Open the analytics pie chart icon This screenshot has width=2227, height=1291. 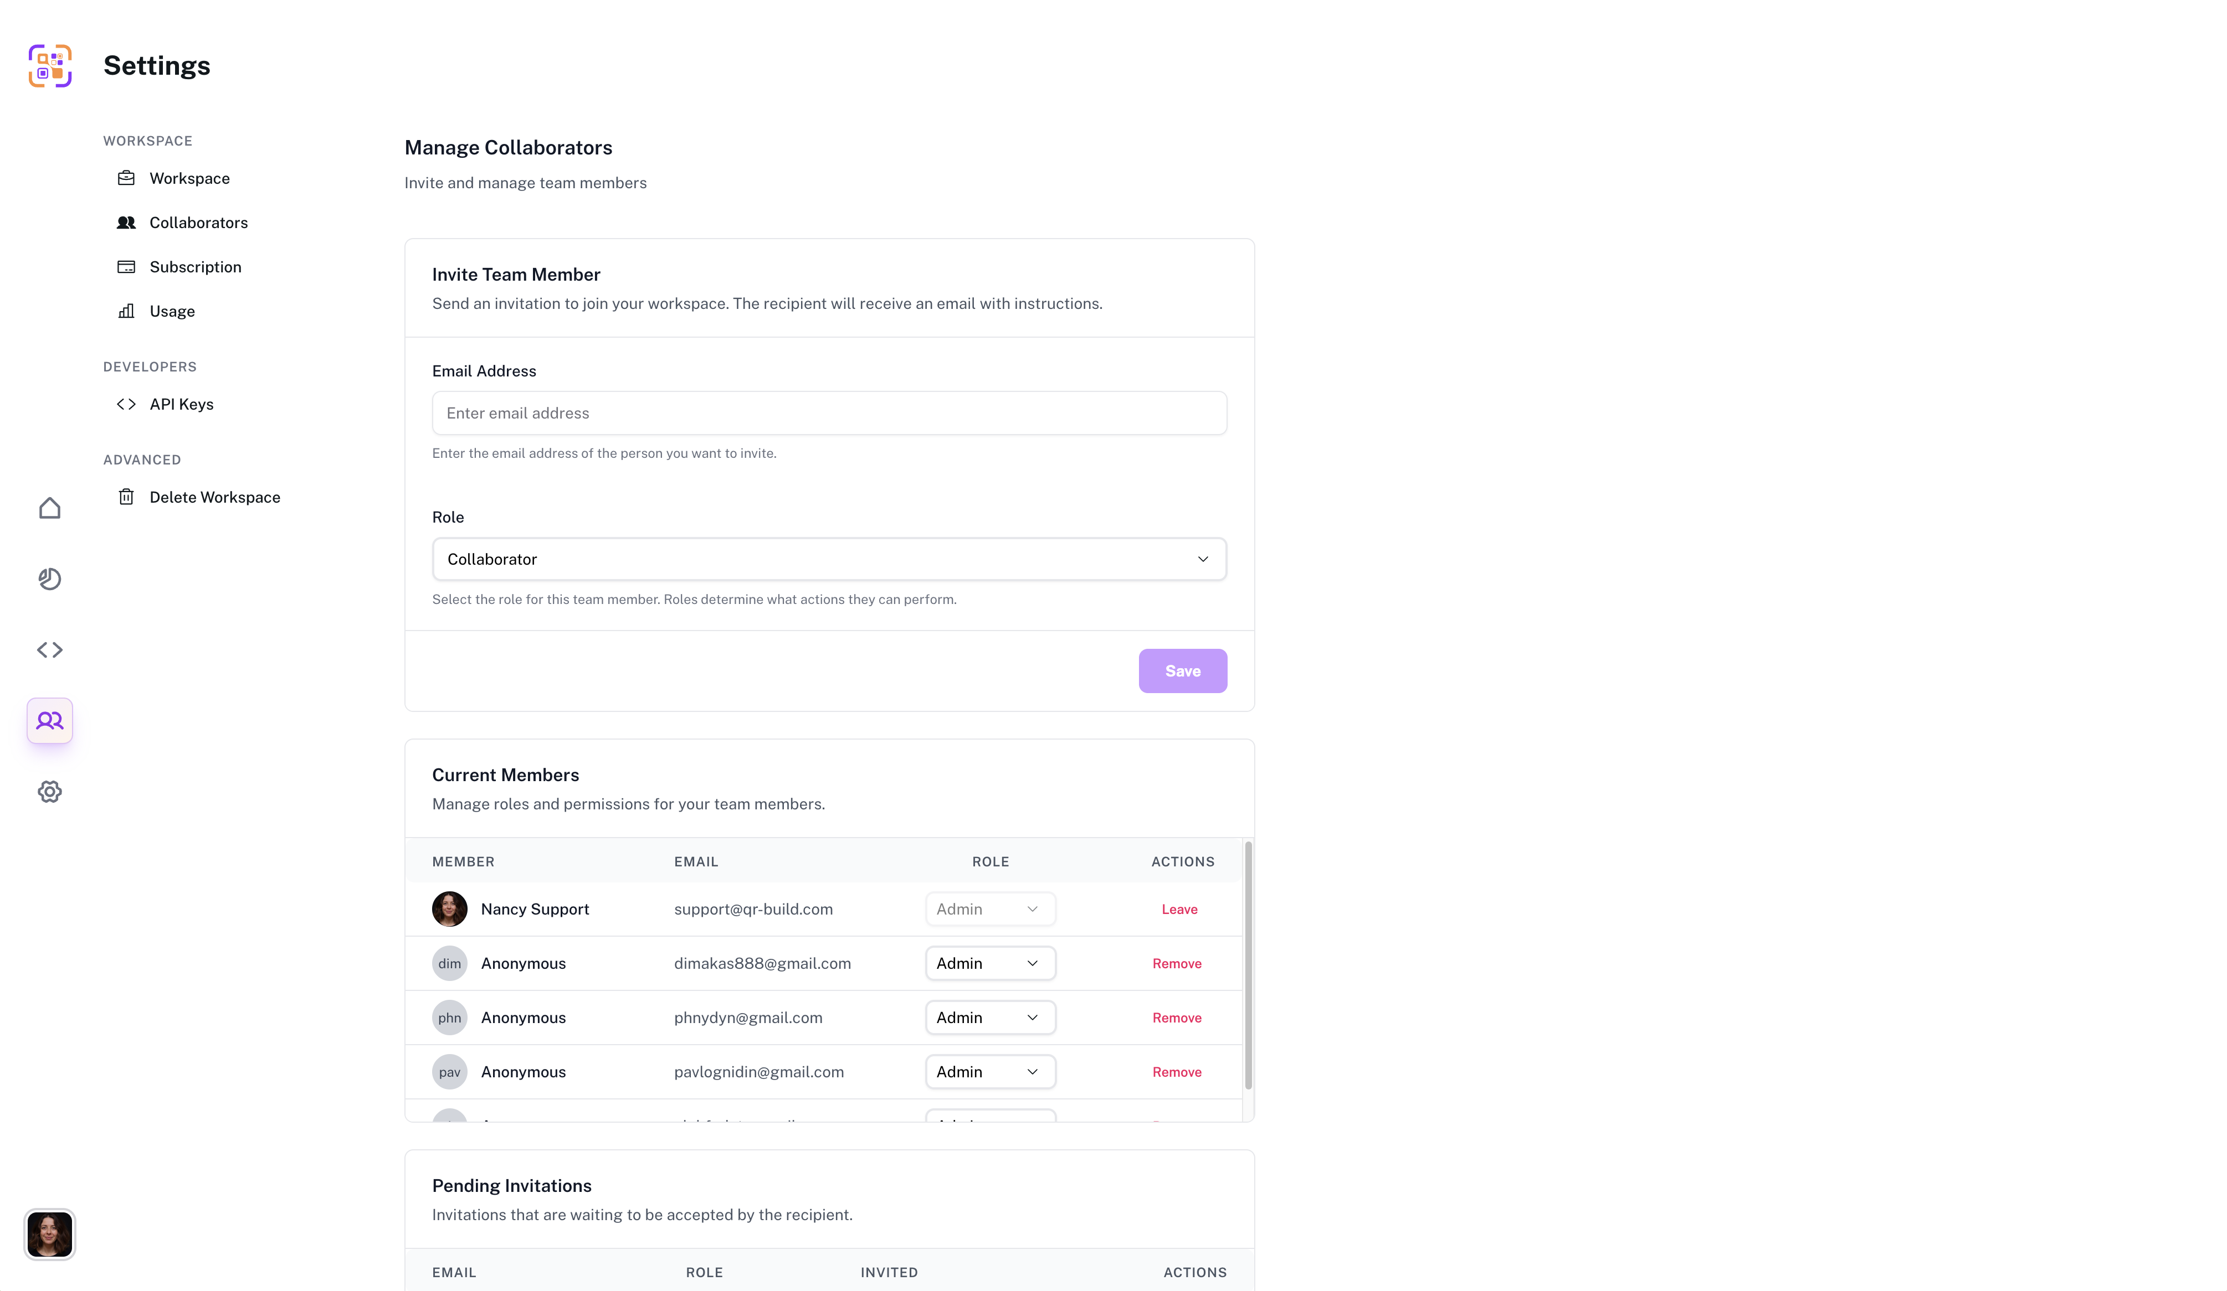pyautogui.click(x=49, y=579)
